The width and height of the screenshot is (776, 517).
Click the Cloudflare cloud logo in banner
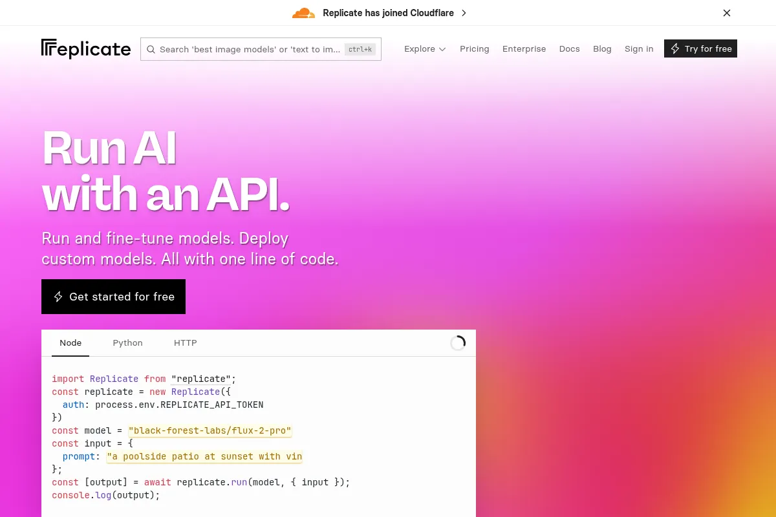click(303, 13)
